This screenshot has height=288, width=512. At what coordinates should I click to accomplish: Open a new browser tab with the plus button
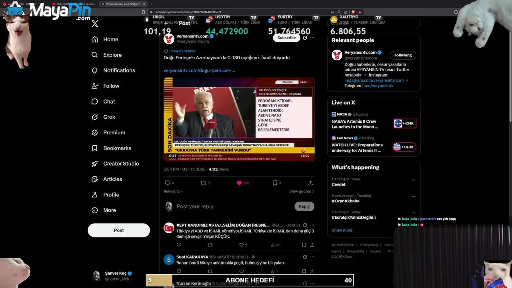point(152,4)
